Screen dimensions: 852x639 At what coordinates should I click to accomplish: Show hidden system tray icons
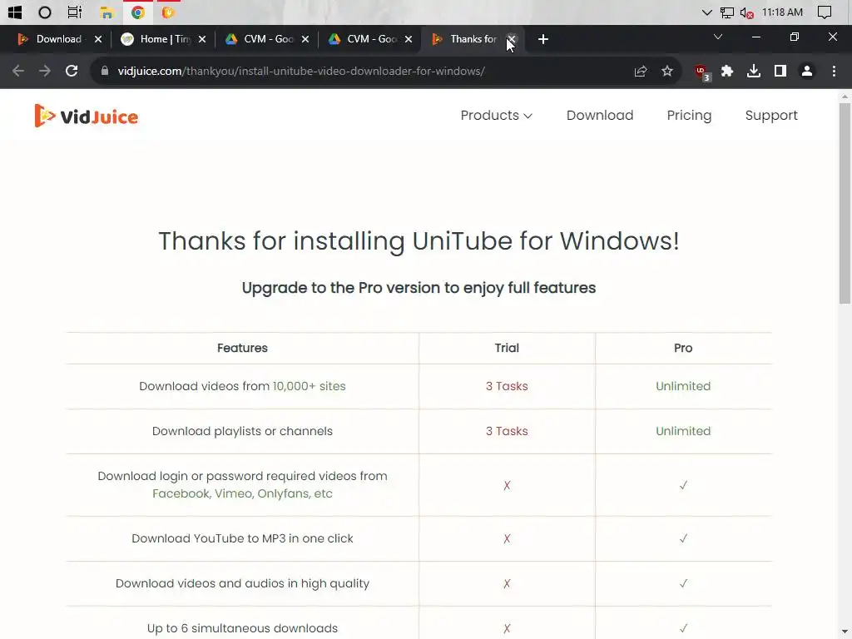pos(706,12)
